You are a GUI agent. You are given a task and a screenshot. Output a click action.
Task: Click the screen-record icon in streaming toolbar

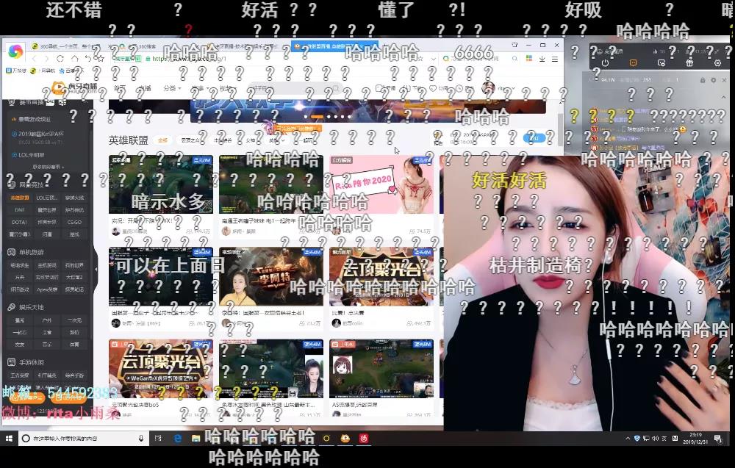[x=661, y=62]
